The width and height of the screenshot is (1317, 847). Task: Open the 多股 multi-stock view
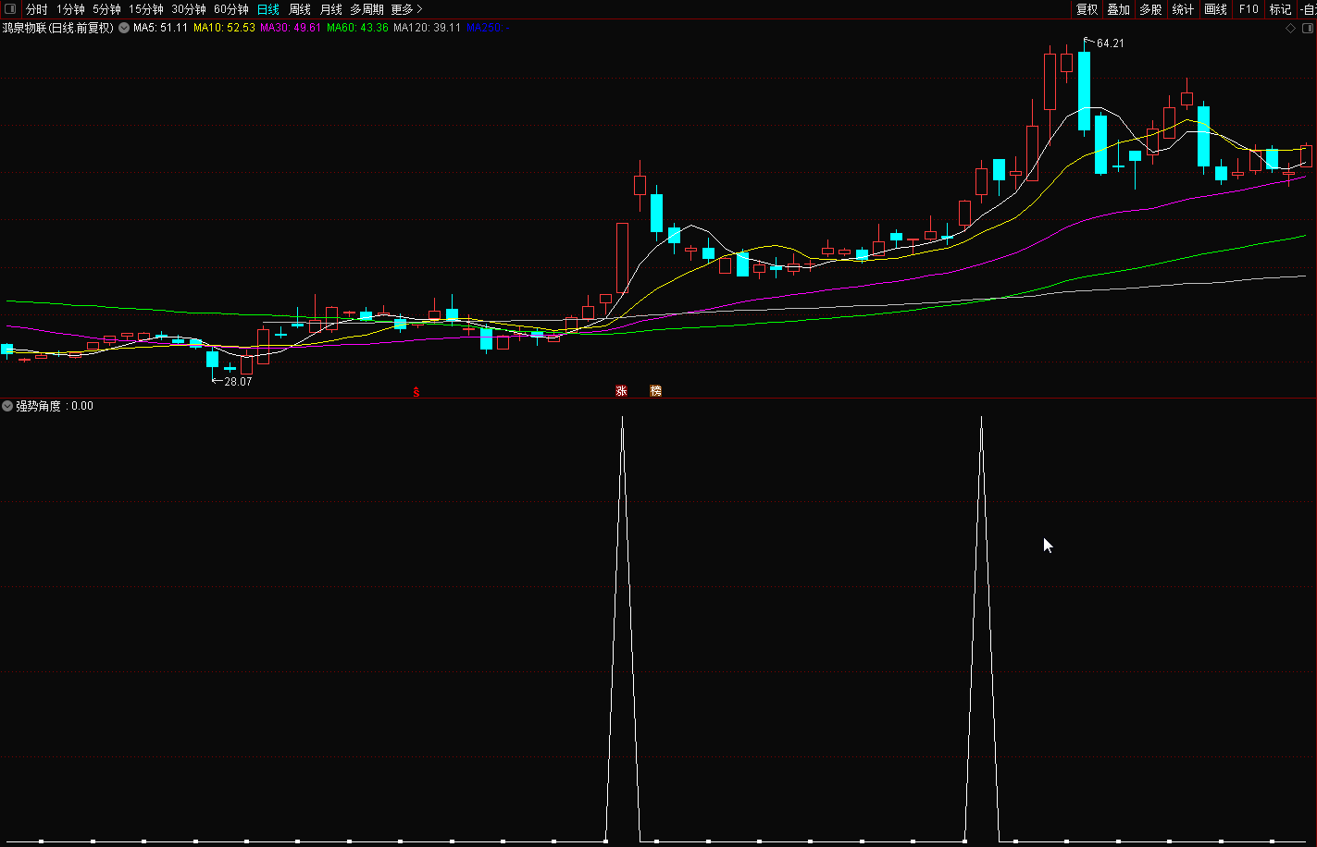(1150, 9)
